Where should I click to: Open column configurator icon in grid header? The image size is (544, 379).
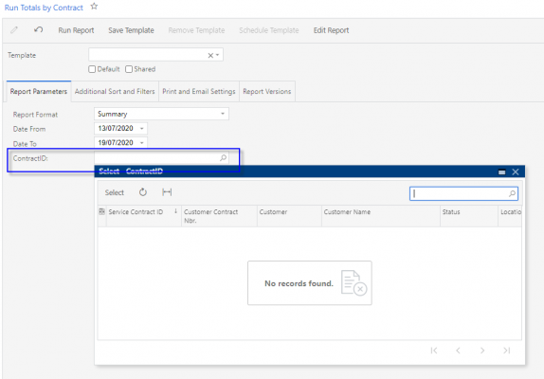[x=101, y=211]
